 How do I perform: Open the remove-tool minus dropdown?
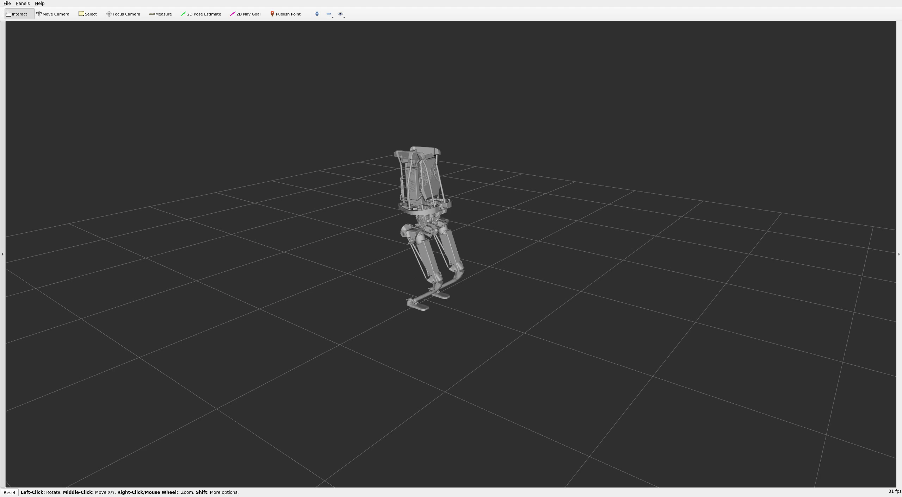(x=329, y=14)
